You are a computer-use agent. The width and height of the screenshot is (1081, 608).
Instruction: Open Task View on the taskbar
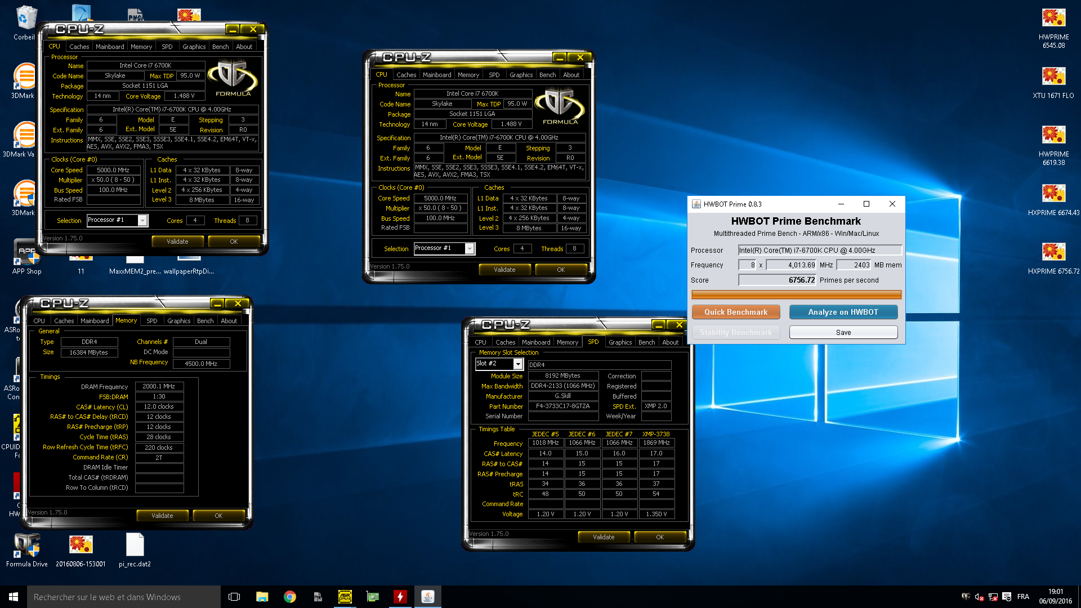pos(234,597)
